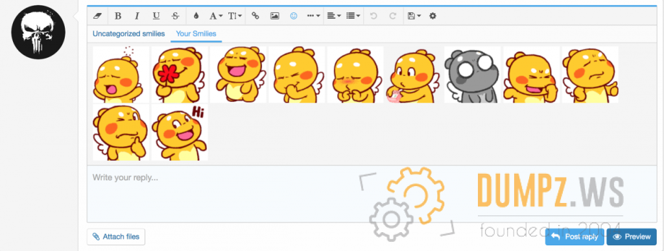Select the Your Smilies tab
This screenshot has width=664, height=251.
pyautogui.click(x=196, y=34)
